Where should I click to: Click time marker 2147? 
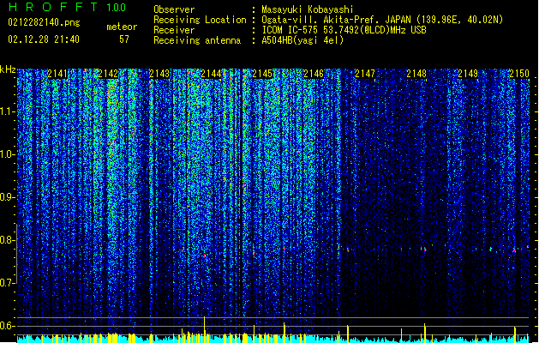tap(365, 74)
